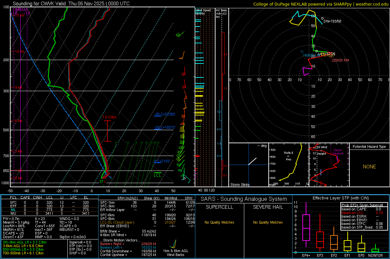
Task: Select the MU parcel row
Action: point(50,213)
